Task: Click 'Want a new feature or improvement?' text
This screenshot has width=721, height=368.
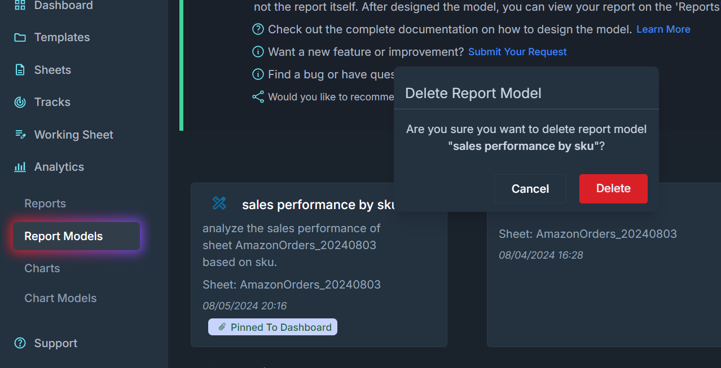Action: (x=366, y=52)
